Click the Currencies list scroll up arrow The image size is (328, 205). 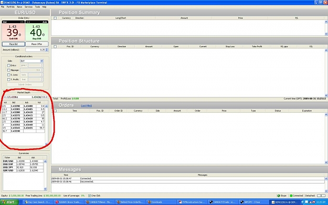click(x=45, y=161)
